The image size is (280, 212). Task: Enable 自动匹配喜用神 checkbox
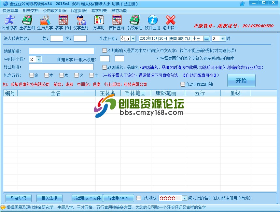(x=183, y=84)
